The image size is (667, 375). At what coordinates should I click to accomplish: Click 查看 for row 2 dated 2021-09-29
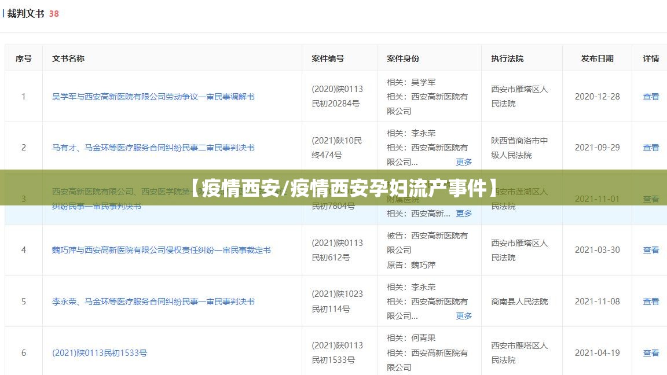[651, 148]
